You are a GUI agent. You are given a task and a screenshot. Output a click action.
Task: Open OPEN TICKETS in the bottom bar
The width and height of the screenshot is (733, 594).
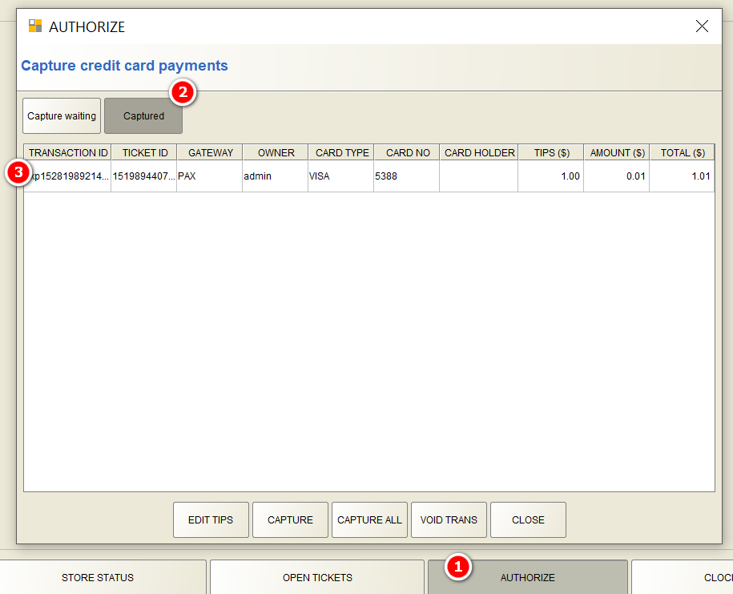click(x=317, y=578)
